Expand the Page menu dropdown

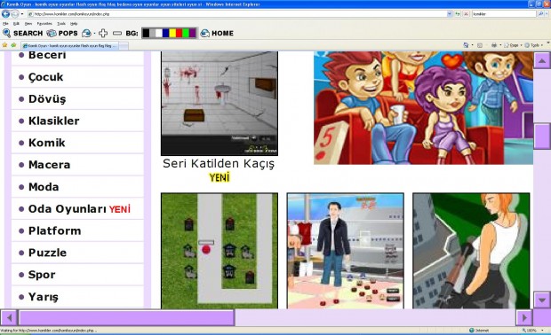pyautogui.click(x=513, y=45)
